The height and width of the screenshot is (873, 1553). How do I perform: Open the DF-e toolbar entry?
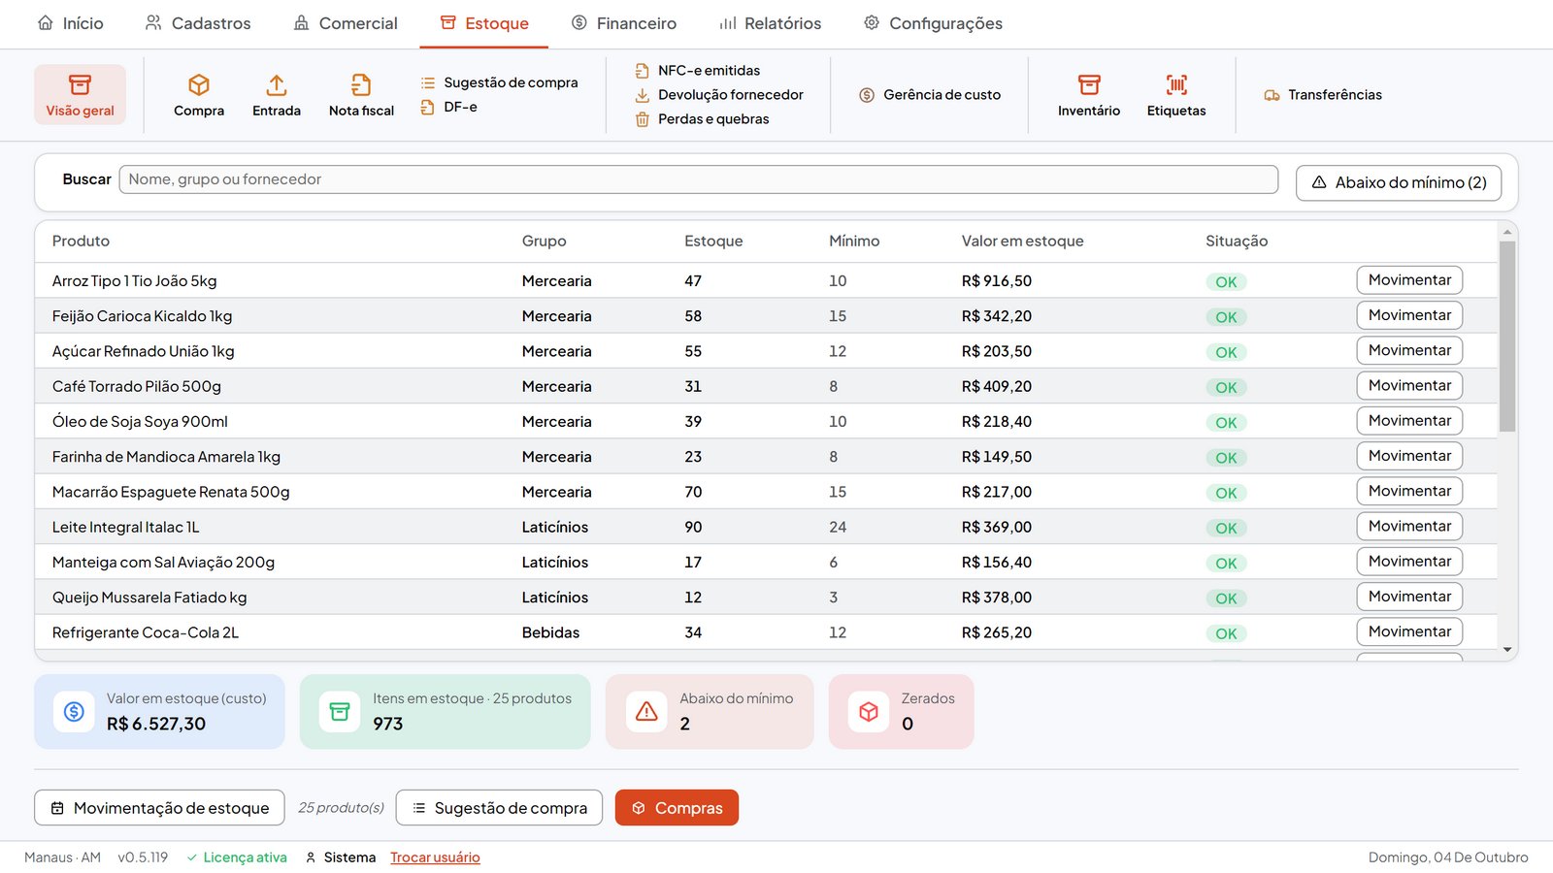(448, 107)
